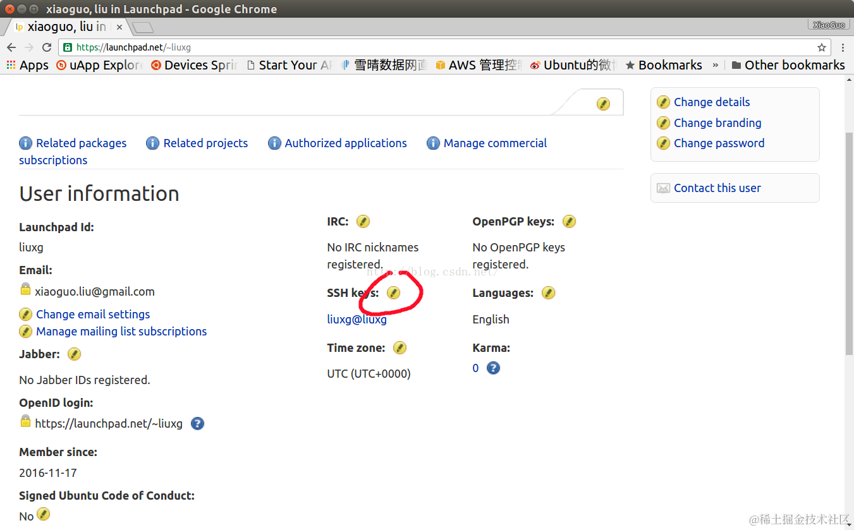Select English language value

pyautogui.click(x=491, y=320)
